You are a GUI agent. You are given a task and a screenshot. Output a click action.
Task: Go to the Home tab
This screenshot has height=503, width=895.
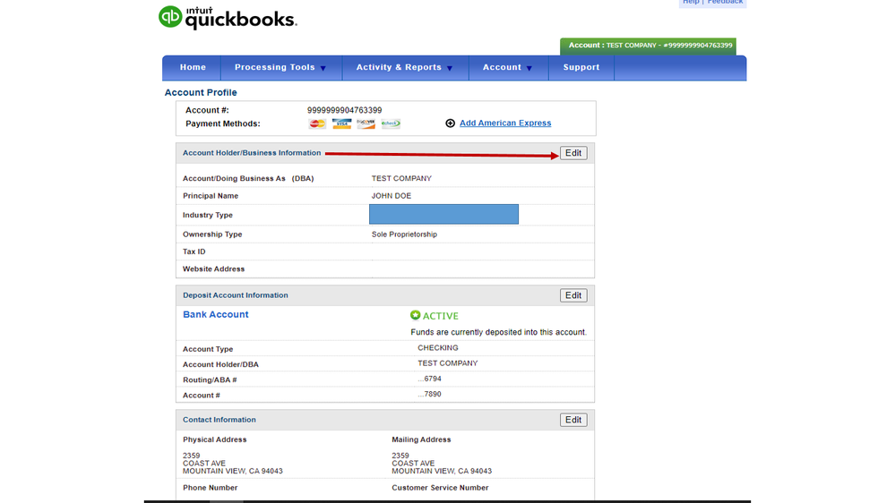tap(193, 67)
